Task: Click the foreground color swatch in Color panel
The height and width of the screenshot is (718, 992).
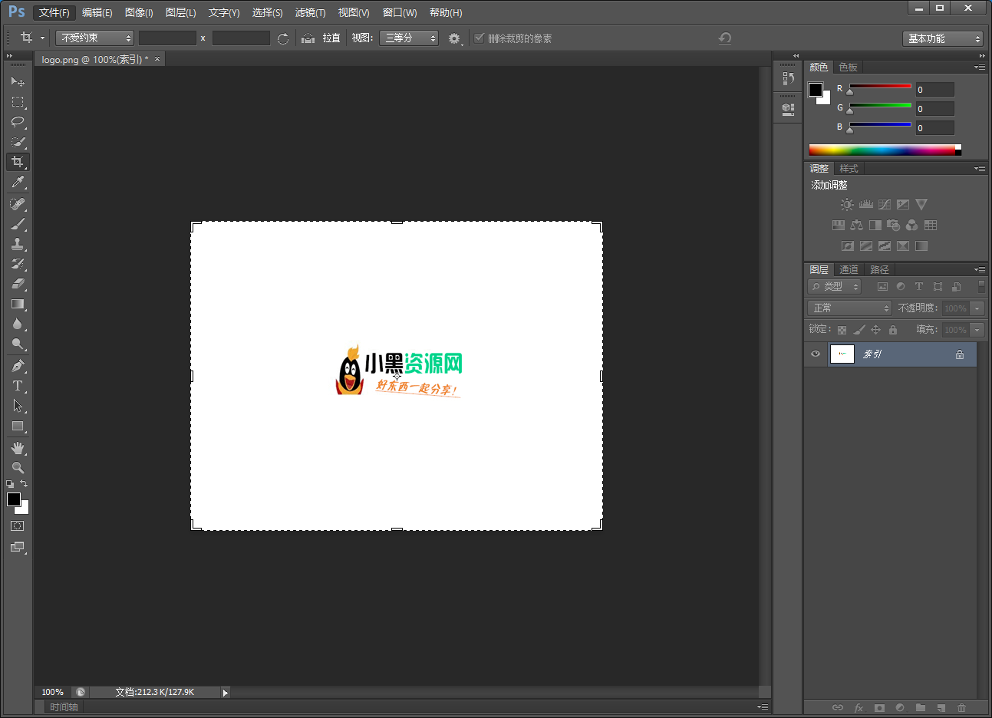Action: 816,90
